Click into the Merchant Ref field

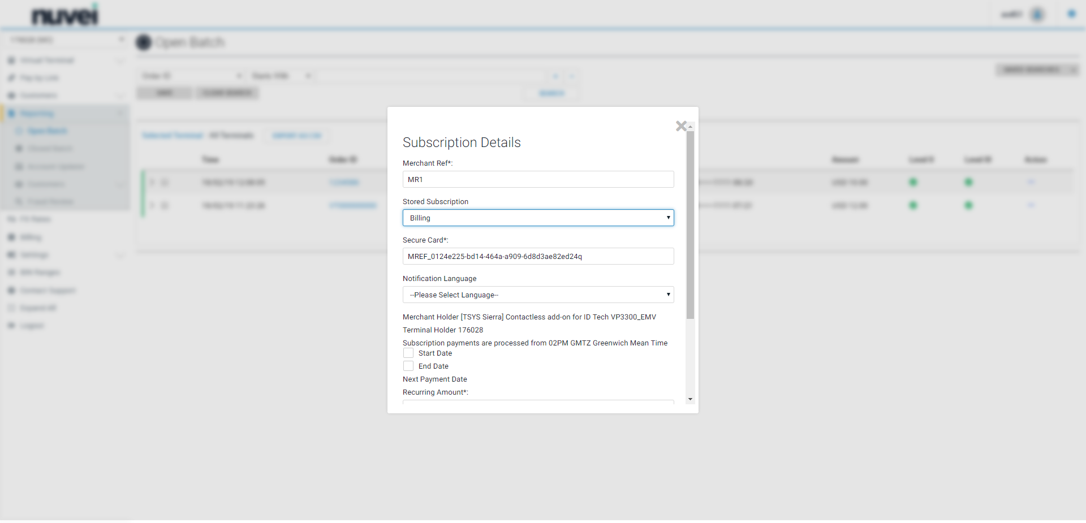coord(538,179)
